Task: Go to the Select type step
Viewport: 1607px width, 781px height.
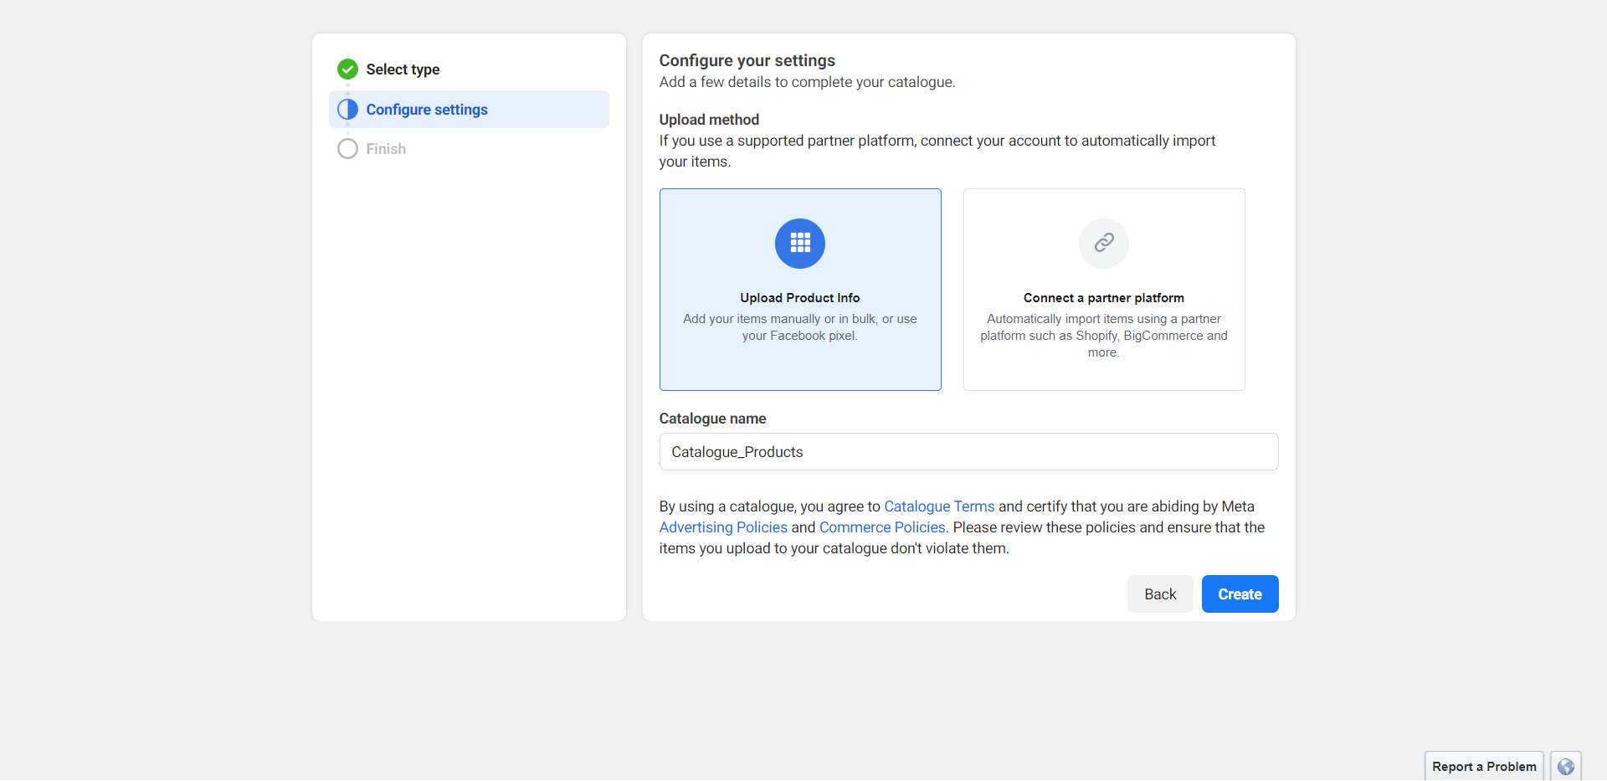Action: (x=403, y=69)
